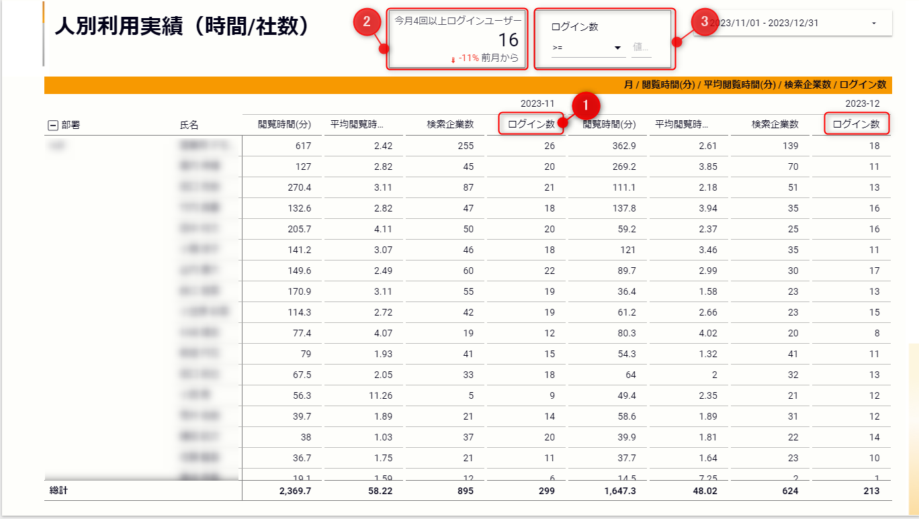Click the 2023-11 ログイン数 total 299

point(546,491)
